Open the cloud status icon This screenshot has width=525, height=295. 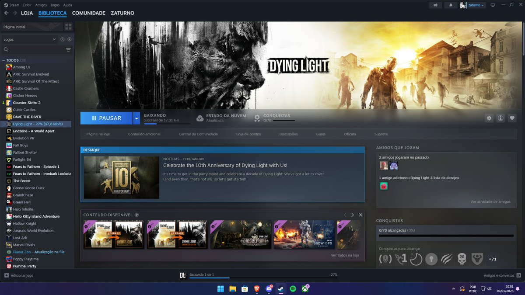pyautogui.click(x=200, y=118)
